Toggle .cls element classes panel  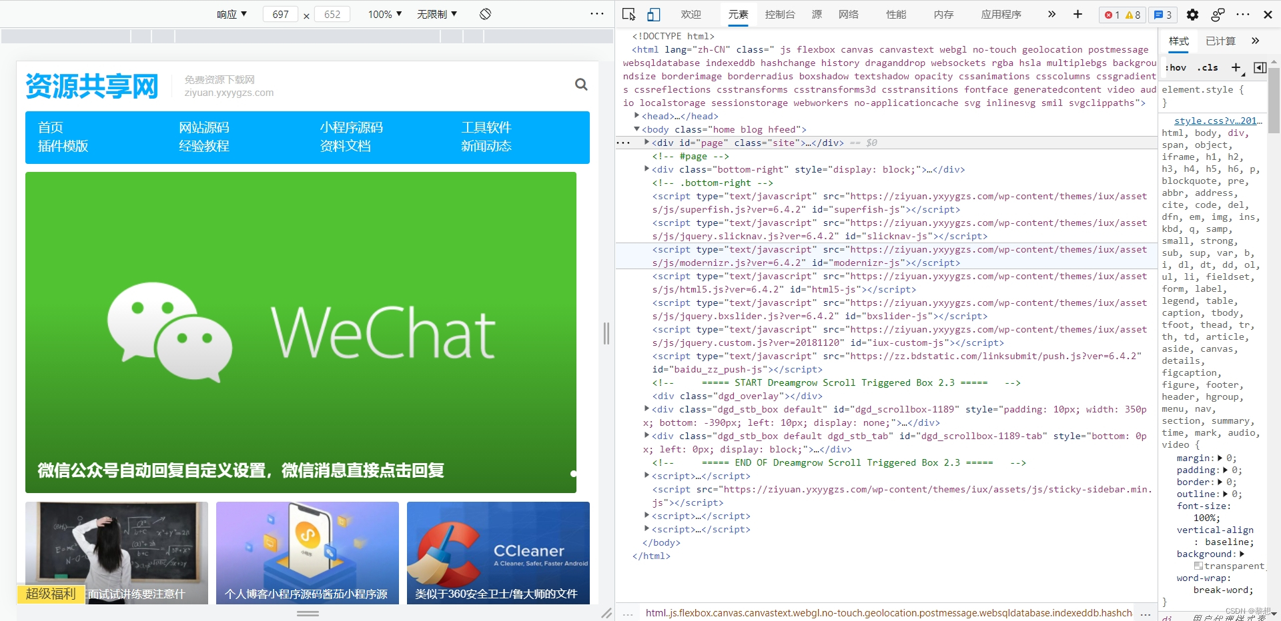[1208, 67]
